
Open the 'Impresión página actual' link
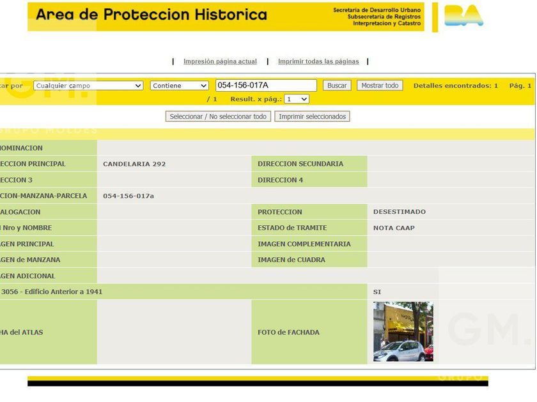[x=220, y=62]
